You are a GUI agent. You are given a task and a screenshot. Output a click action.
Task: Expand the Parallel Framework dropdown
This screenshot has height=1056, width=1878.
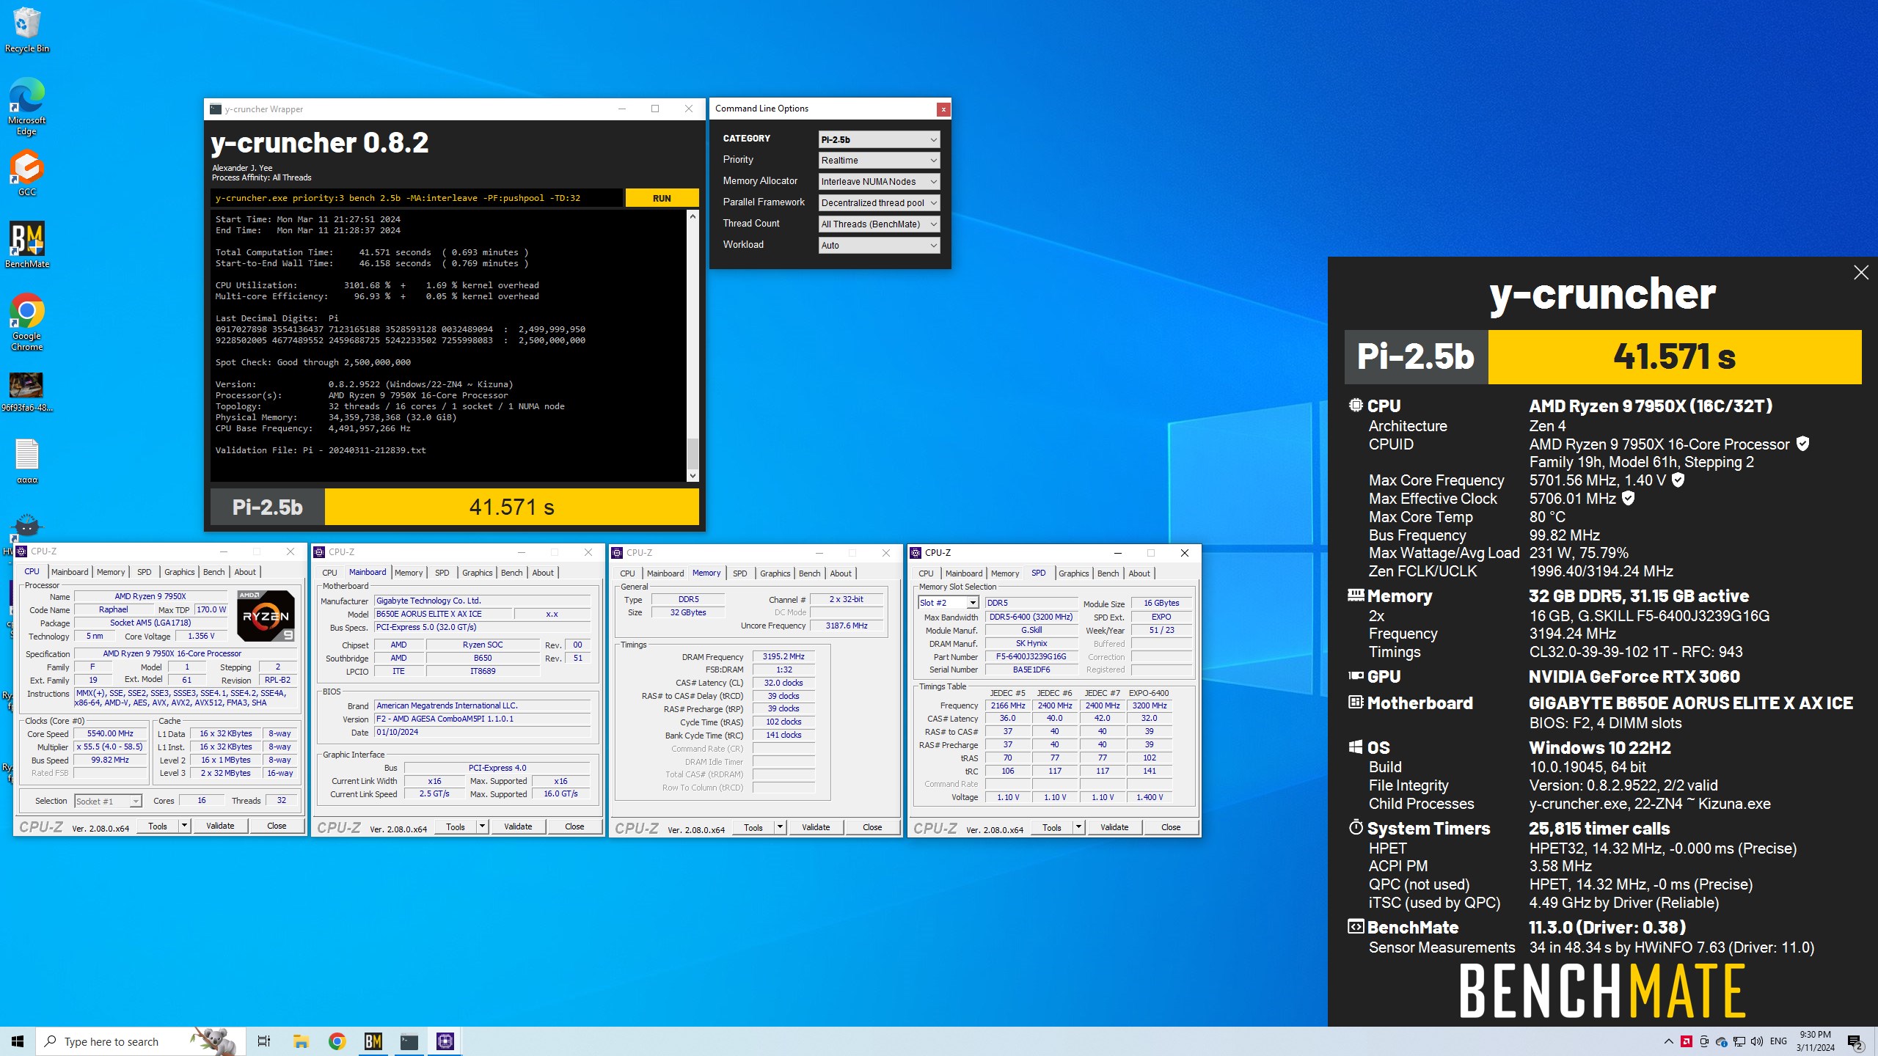(879, 203)
